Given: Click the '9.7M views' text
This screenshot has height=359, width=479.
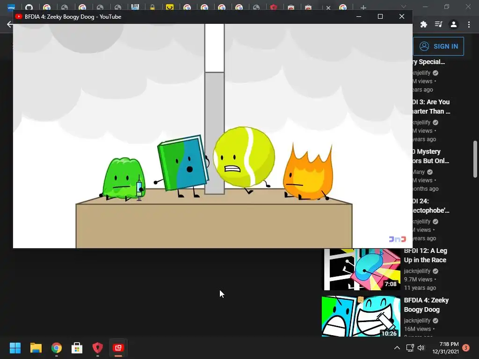Looking at the screenshot, I should (418, 280).
